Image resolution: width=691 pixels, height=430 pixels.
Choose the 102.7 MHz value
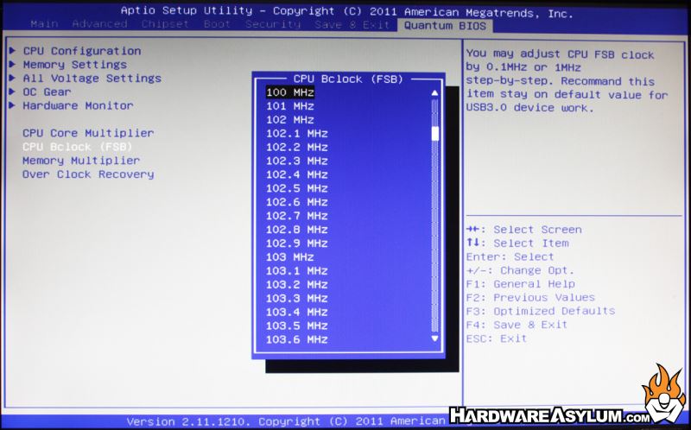coord(297,216)
